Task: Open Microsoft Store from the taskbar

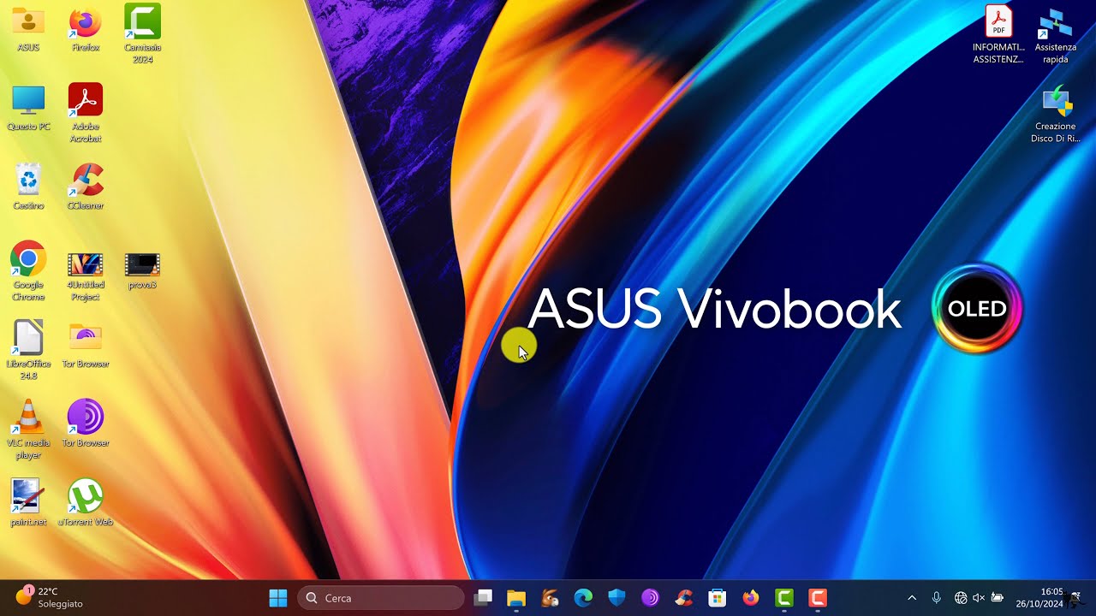Action: pyautogui.click(x=717, y=598)
